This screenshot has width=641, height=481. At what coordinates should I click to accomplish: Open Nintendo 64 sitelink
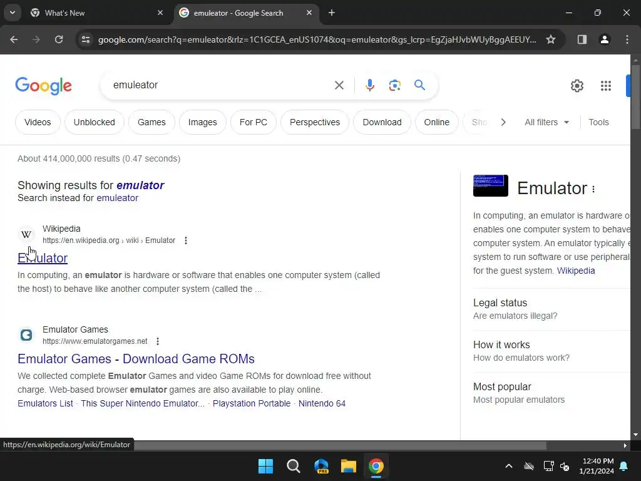click(322, 404)
